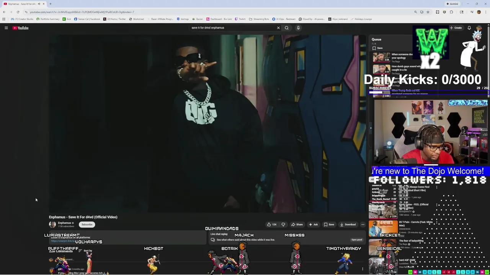This screenshot has height=275, width=490.
Task: Click back in the browser toolbar
Action: point(4,12)
